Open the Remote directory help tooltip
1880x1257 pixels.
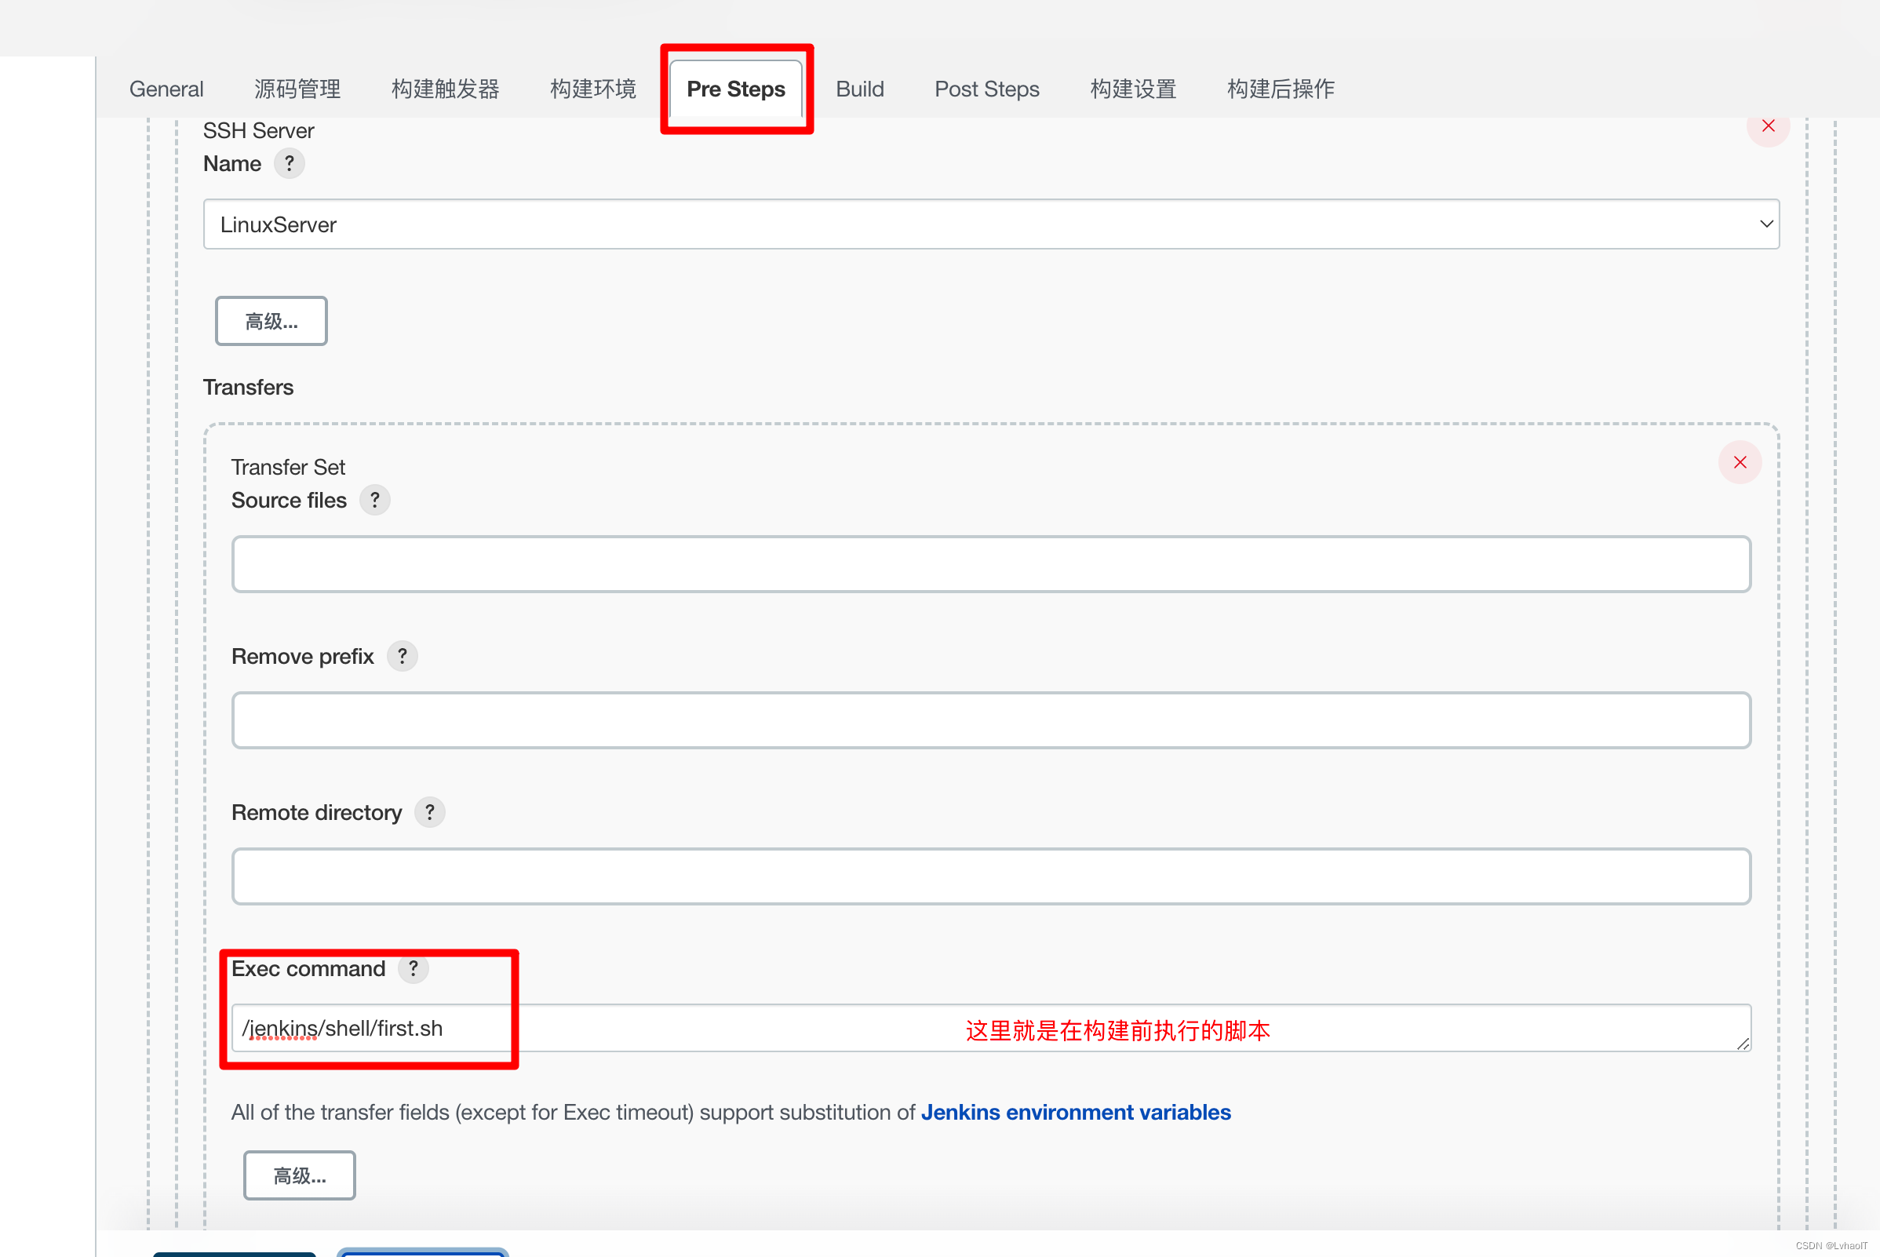click(430, 813)
